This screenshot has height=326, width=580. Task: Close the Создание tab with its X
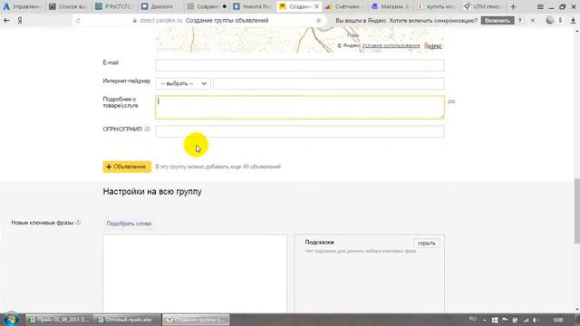click(x=316, y=6)
